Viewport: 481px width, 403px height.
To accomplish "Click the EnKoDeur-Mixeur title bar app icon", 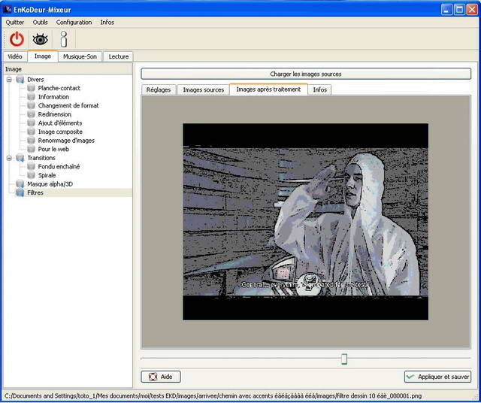I will 8,9.
